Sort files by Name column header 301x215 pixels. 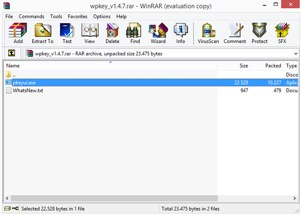(x=110, y=66)
